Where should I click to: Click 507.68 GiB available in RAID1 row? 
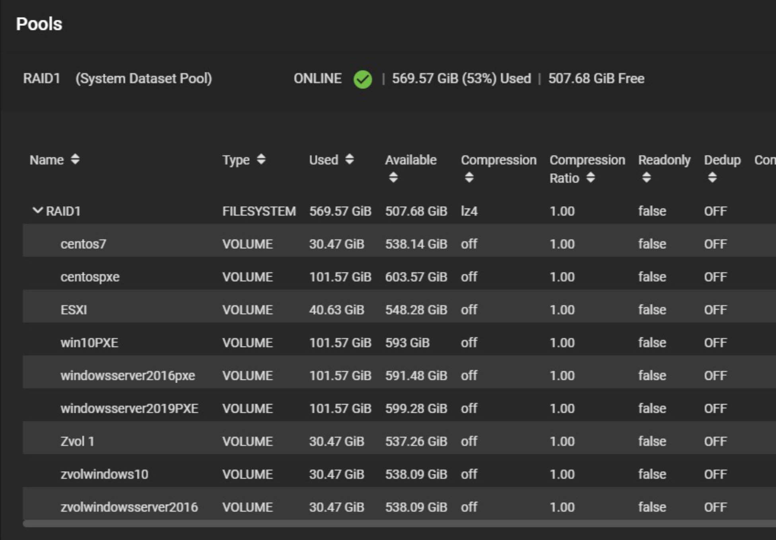click(x=416, y=211)
